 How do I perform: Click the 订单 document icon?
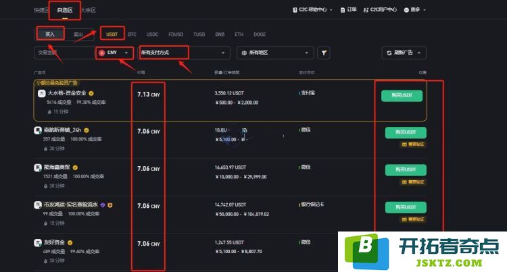pos(343,10)
